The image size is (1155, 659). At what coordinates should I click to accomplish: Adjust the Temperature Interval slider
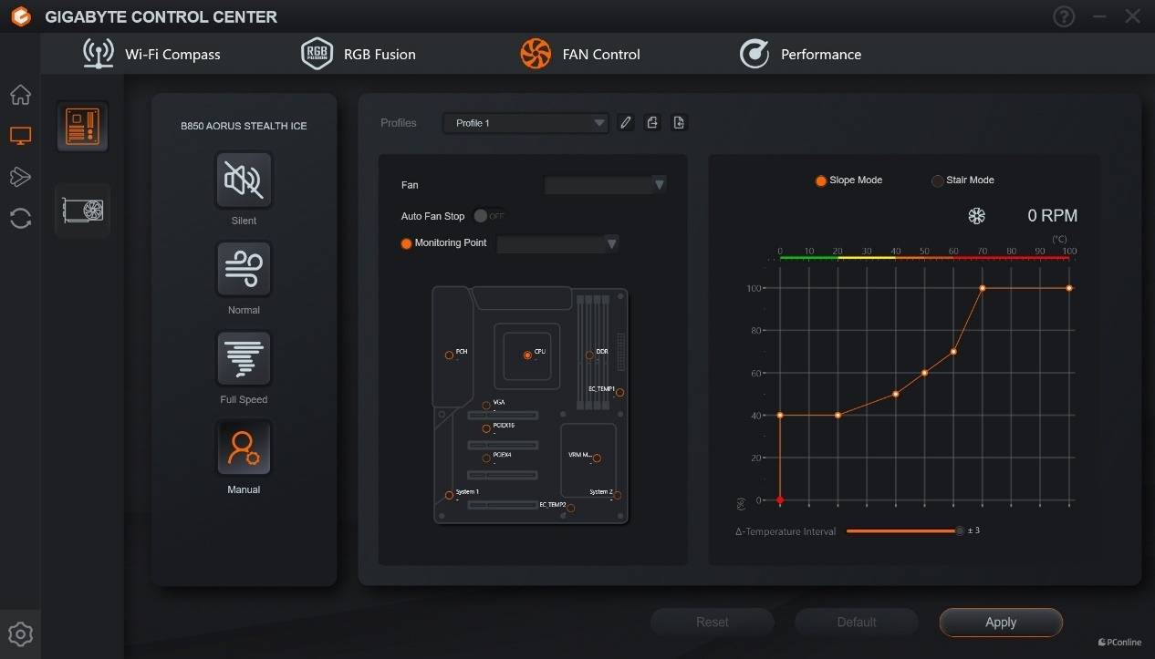click(958, 530)
